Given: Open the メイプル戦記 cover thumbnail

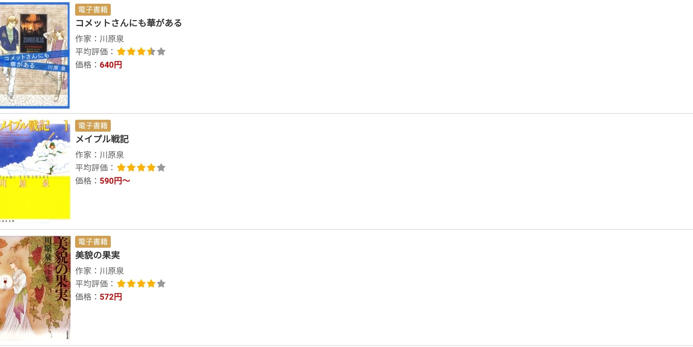Looking at the screenshot, I should tap(35, 170).
